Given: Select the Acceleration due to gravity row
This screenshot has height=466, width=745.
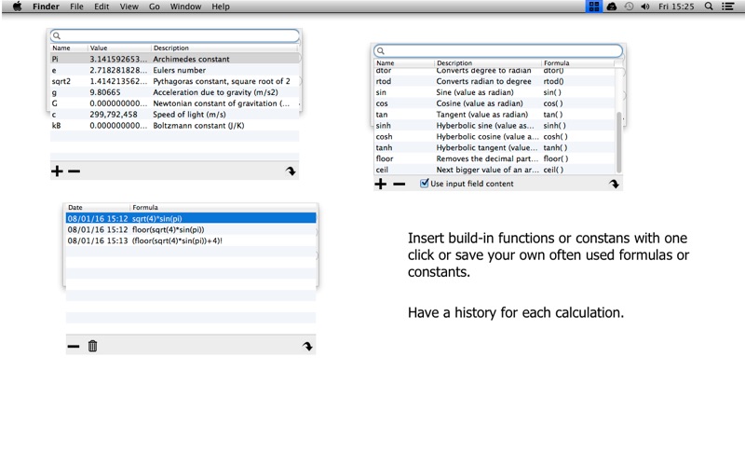Looking at the screenshot, I should click(x=175, y=92).
